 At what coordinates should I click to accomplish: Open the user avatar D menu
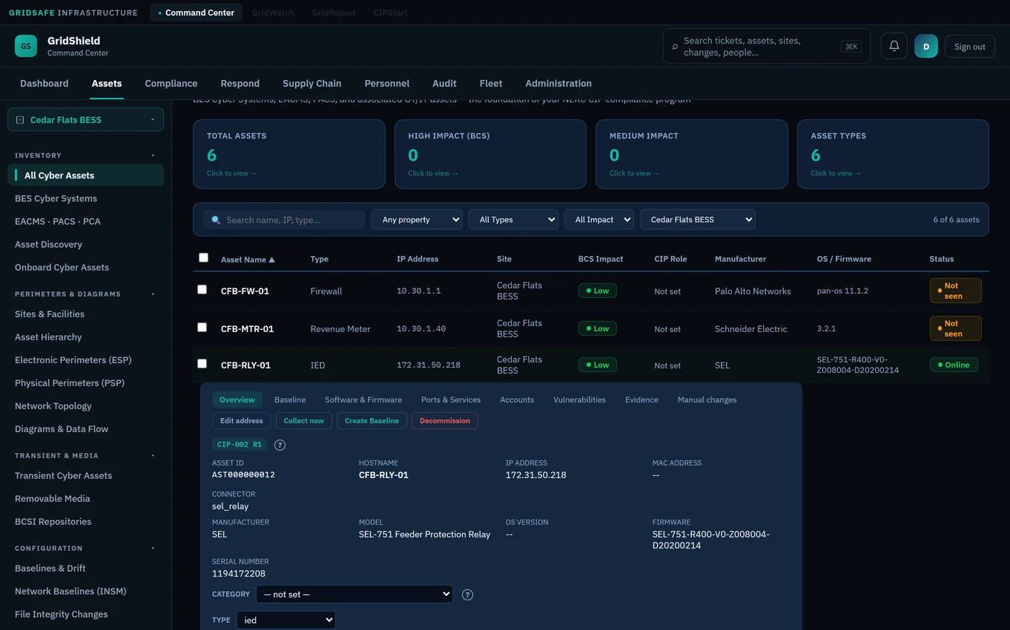pos(925,46)
